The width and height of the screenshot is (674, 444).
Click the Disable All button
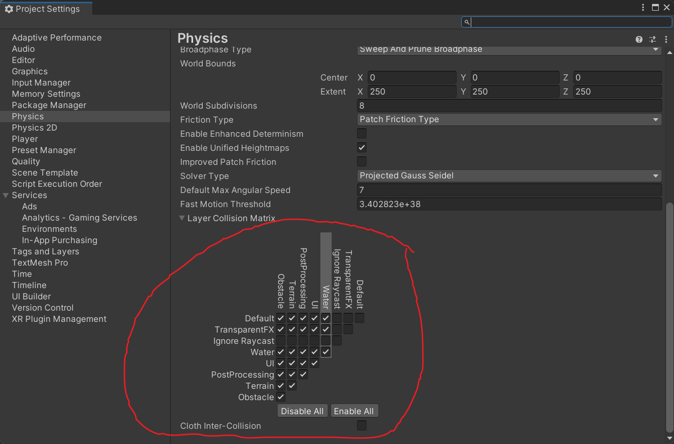(302, 411)
